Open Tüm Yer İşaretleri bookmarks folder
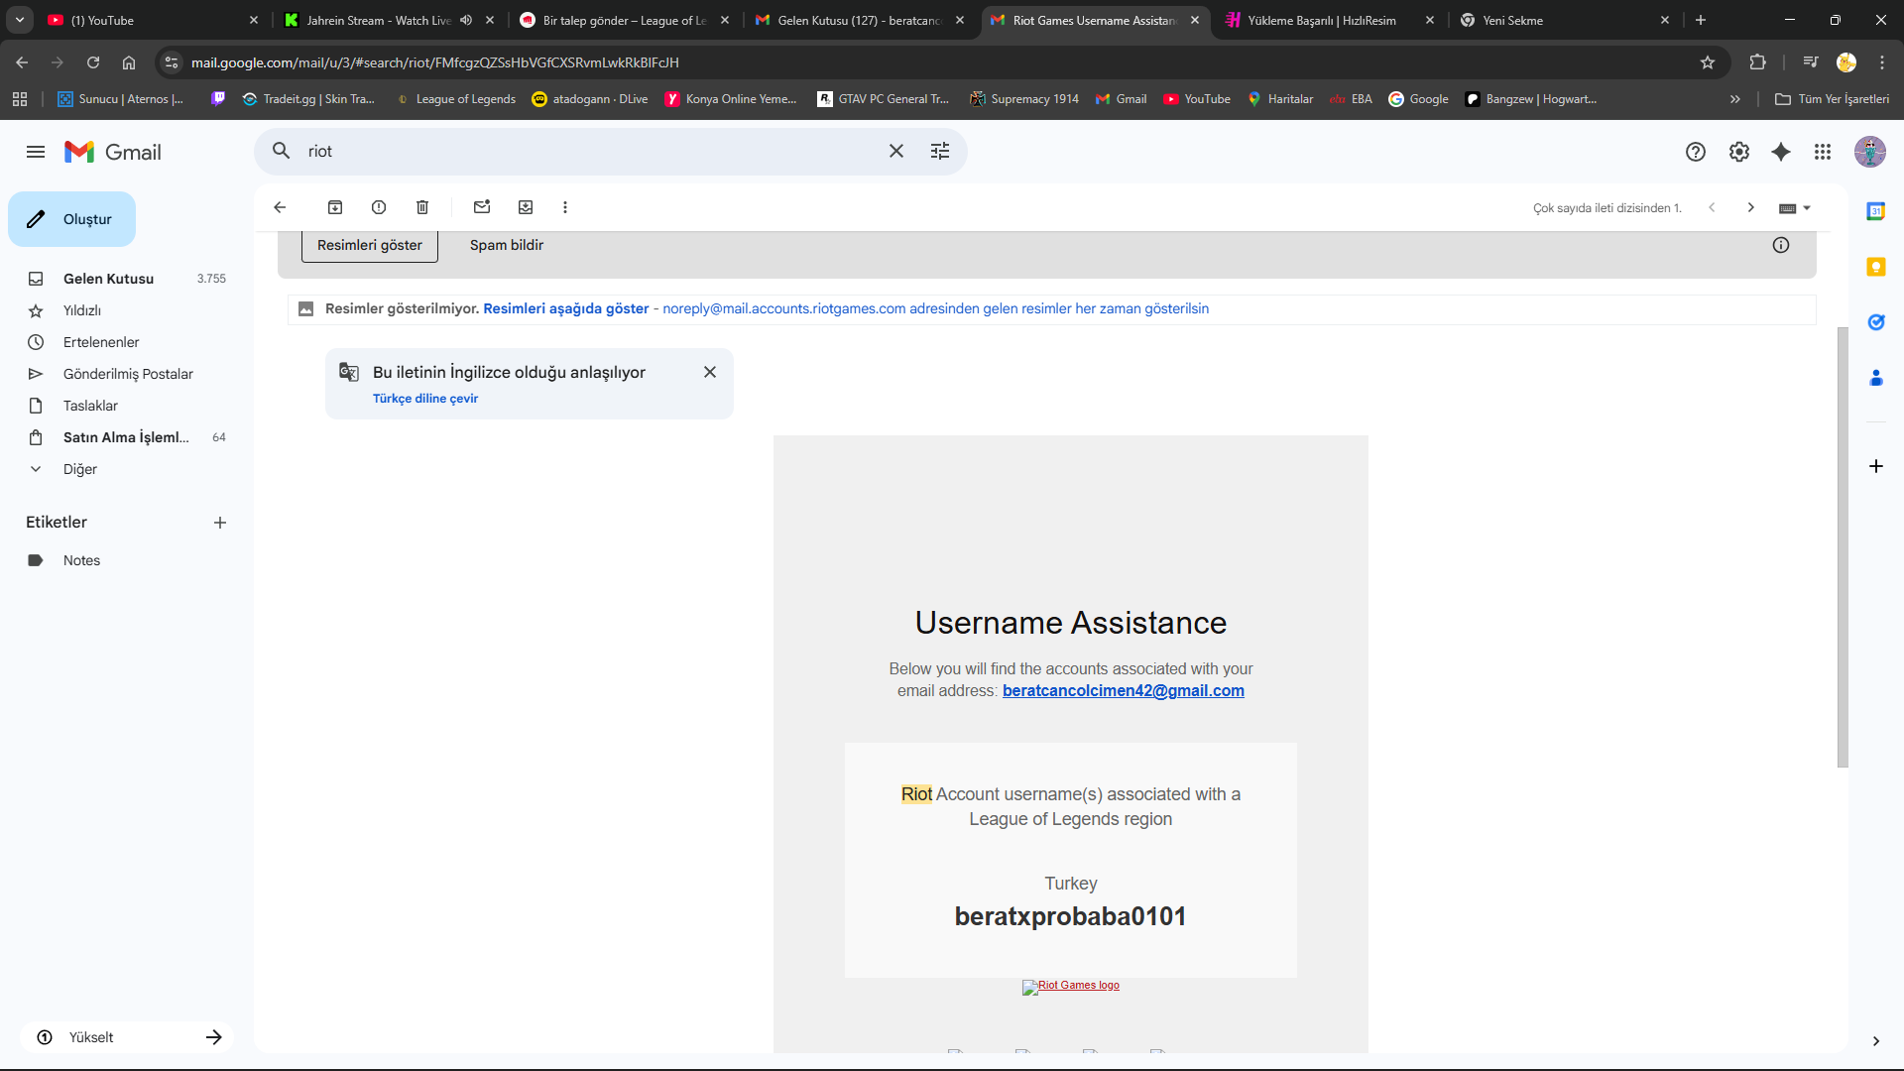The height and width of the screenshot is (1071, 1904). [x=1833, y=99]
